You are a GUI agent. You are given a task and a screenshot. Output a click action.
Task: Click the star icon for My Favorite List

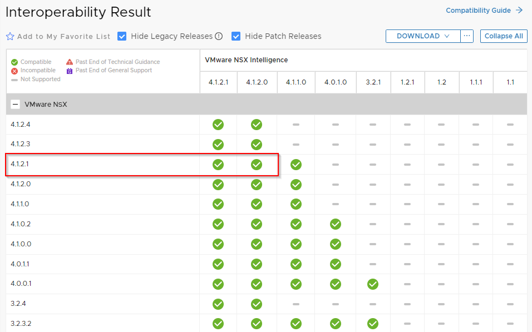coord(10,36)
